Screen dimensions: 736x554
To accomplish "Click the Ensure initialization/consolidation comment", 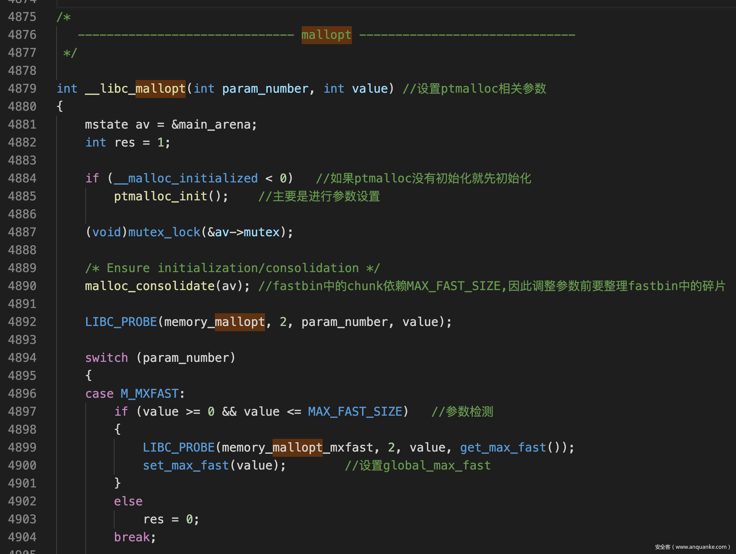I will pyautogui.click(x=232, y=268).
